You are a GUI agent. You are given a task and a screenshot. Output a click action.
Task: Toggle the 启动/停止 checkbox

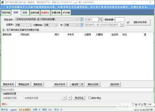(90, 98)
